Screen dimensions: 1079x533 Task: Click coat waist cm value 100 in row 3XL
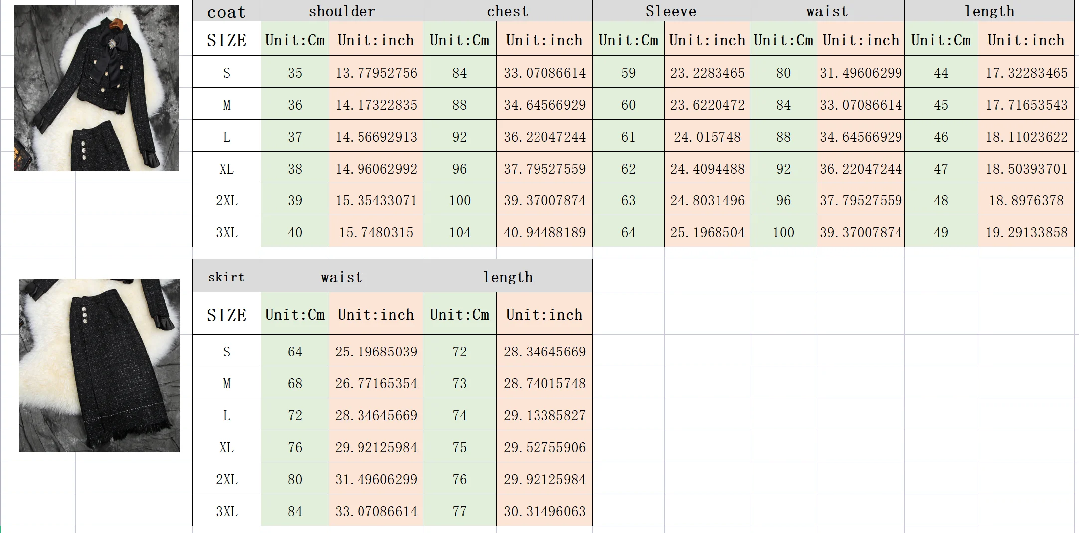[783, 232]
